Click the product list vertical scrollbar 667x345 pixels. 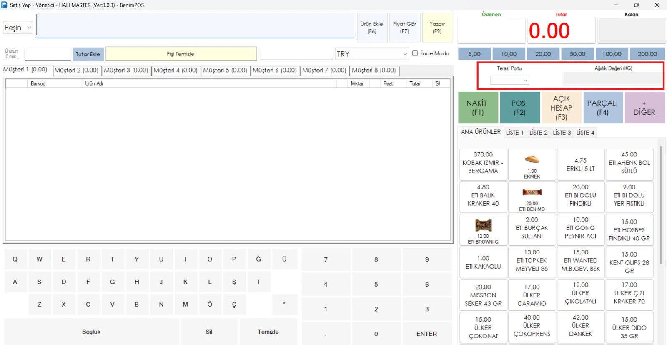pos(661,204)
